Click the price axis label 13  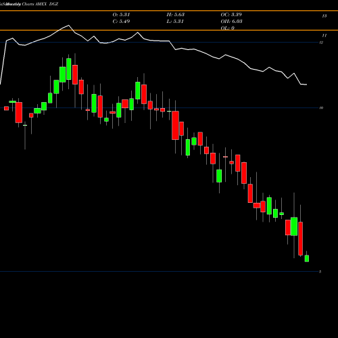(x=324, y=16)
